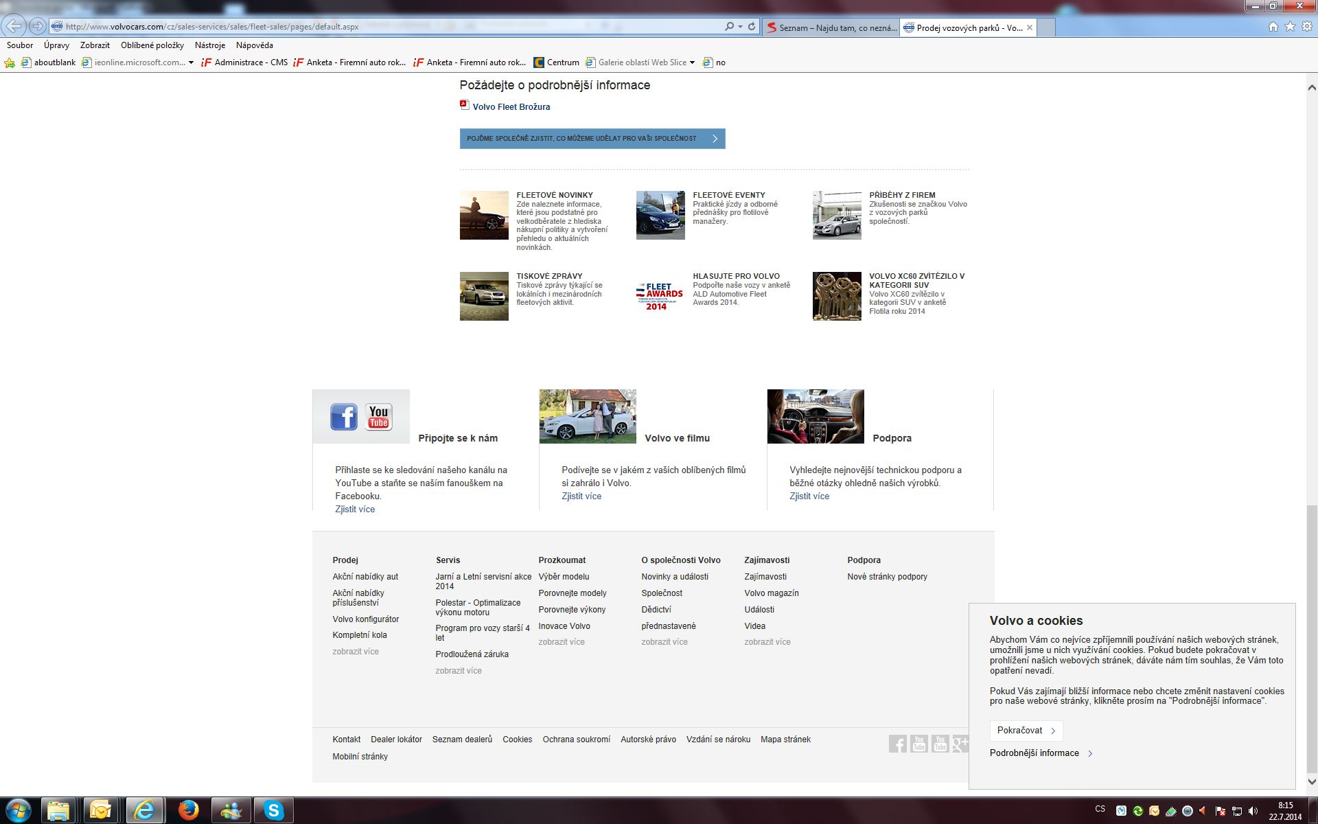This screenshot has height=824, width=1318.
Task: Click Zjistit více under Podpora
Action: click(809, 496)
